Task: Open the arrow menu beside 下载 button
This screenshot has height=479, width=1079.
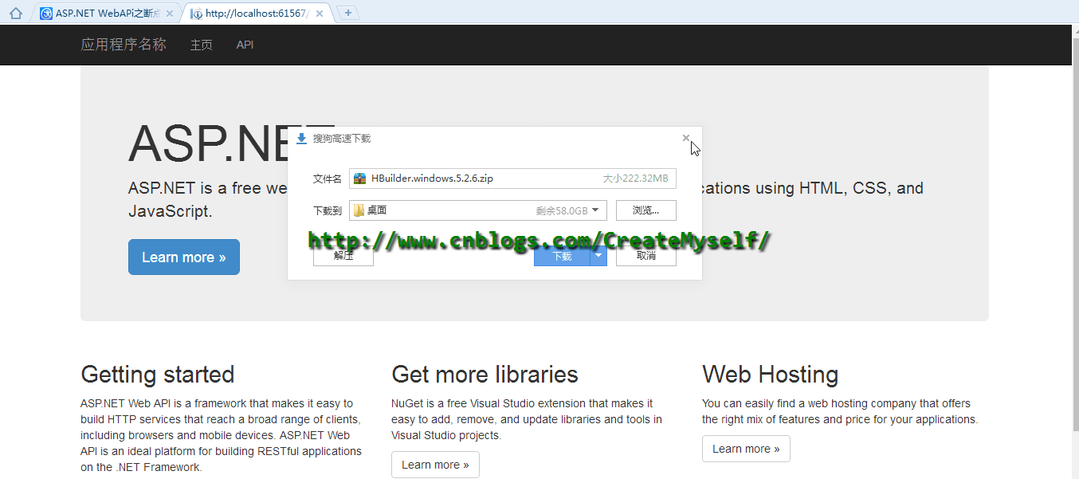Action: tap(598, 256)
